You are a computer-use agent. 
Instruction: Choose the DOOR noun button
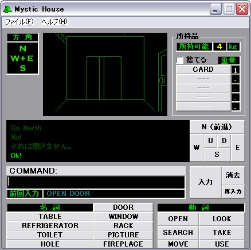(123, 207)
